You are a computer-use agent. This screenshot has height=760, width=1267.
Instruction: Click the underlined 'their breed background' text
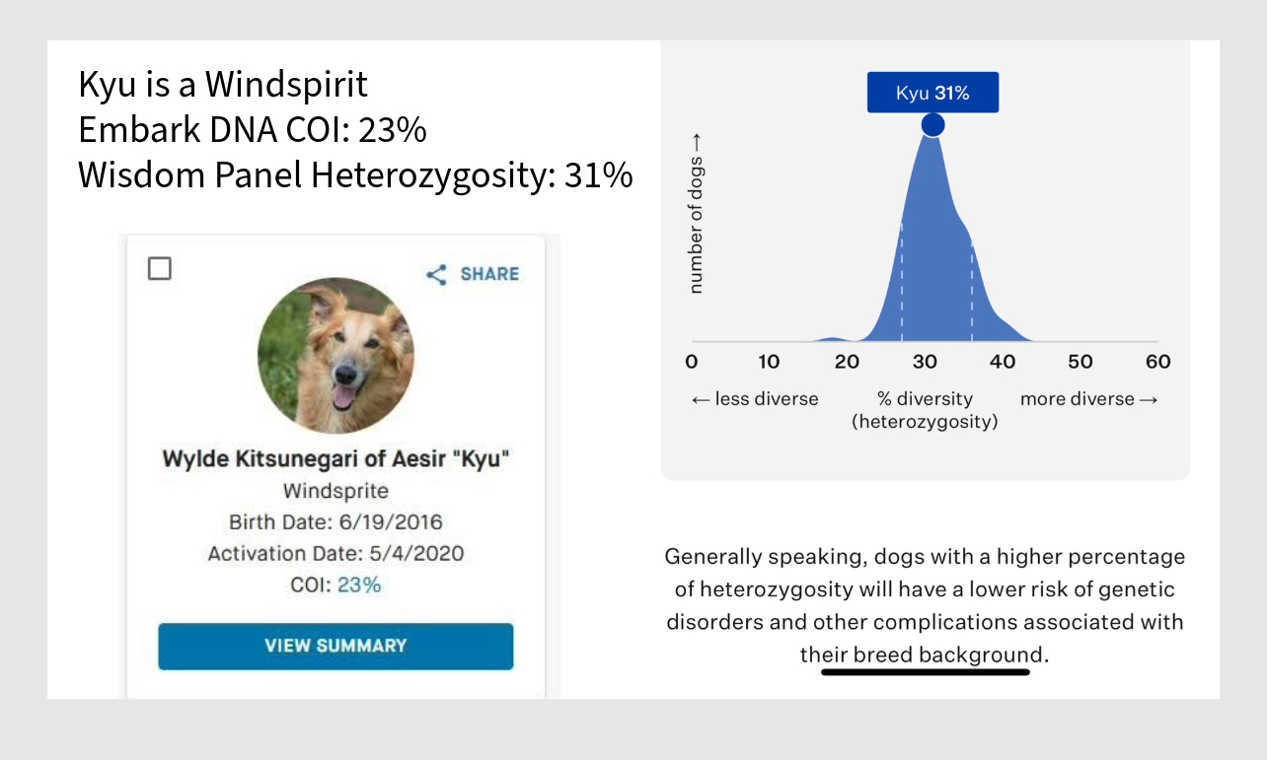pyautogui.click(x=921, y=655)
